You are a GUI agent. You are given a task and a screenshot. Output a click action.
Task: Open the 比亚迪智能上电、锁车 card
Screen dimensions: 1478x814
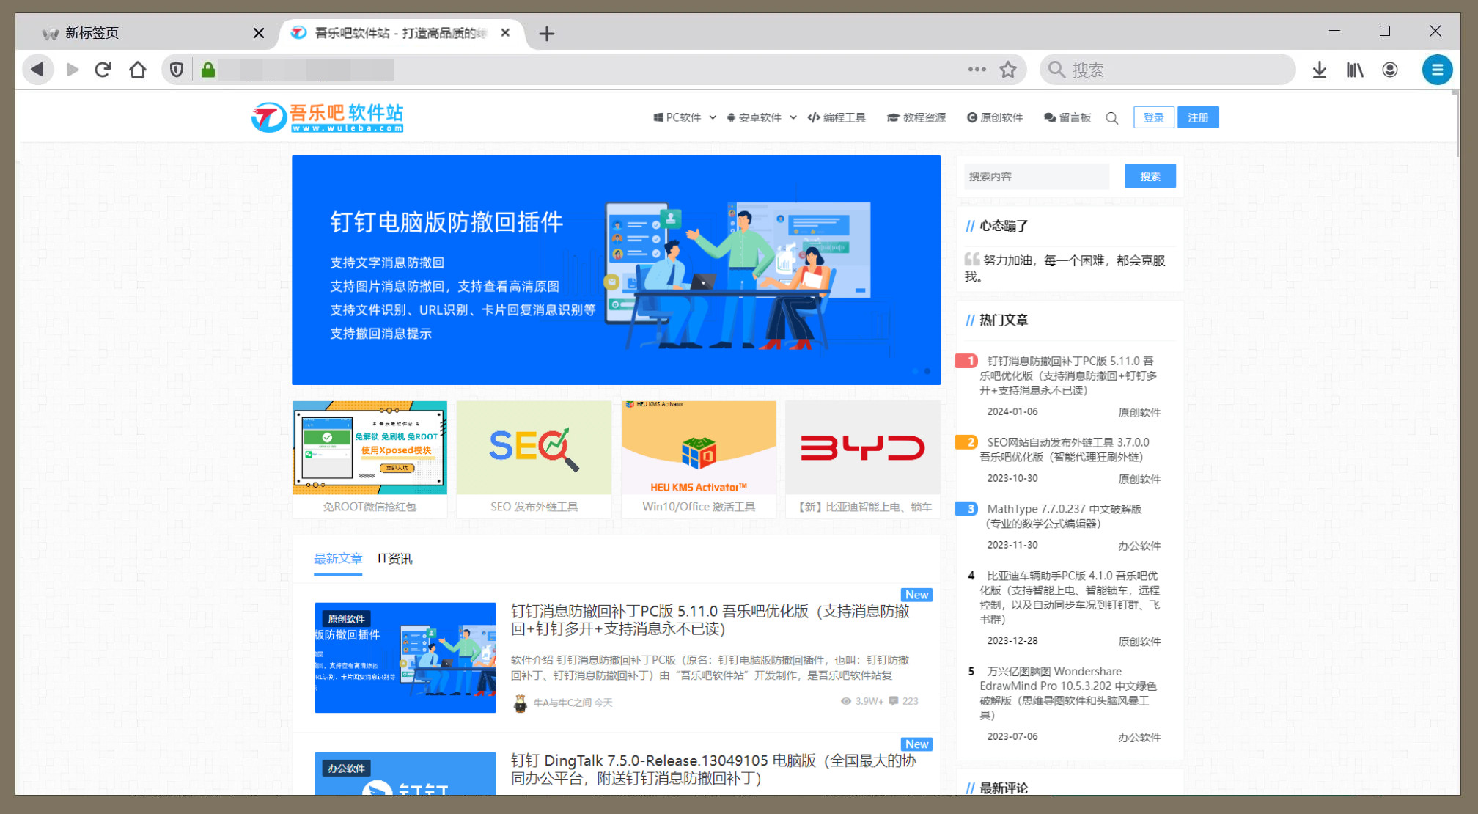[863, 459]
